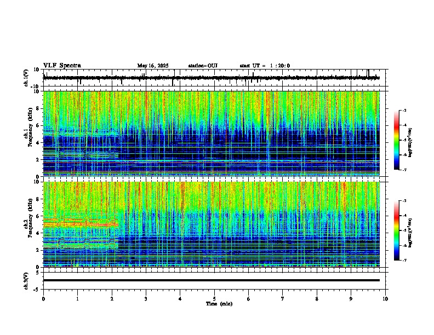This screenshot has width=434, height=335.
Task: Click inside the ch.1 spectrogram plot
Action: [212, 134]
